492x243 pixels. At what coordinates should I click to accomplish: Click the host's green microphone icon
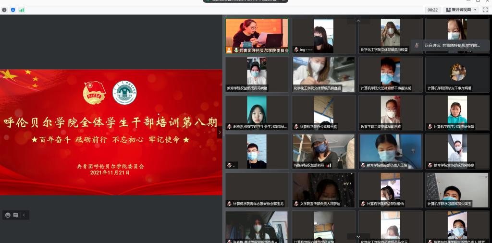[x=236, y=50]
